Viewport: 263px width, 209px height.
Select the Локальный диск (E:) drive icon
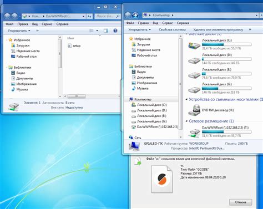pyautogui.click(x=194, y=75)
